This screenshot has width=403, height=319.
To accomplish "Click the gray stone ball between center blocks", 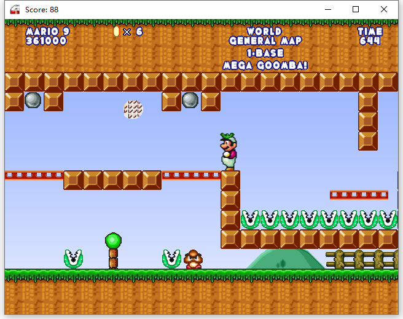I will (190, 100).
